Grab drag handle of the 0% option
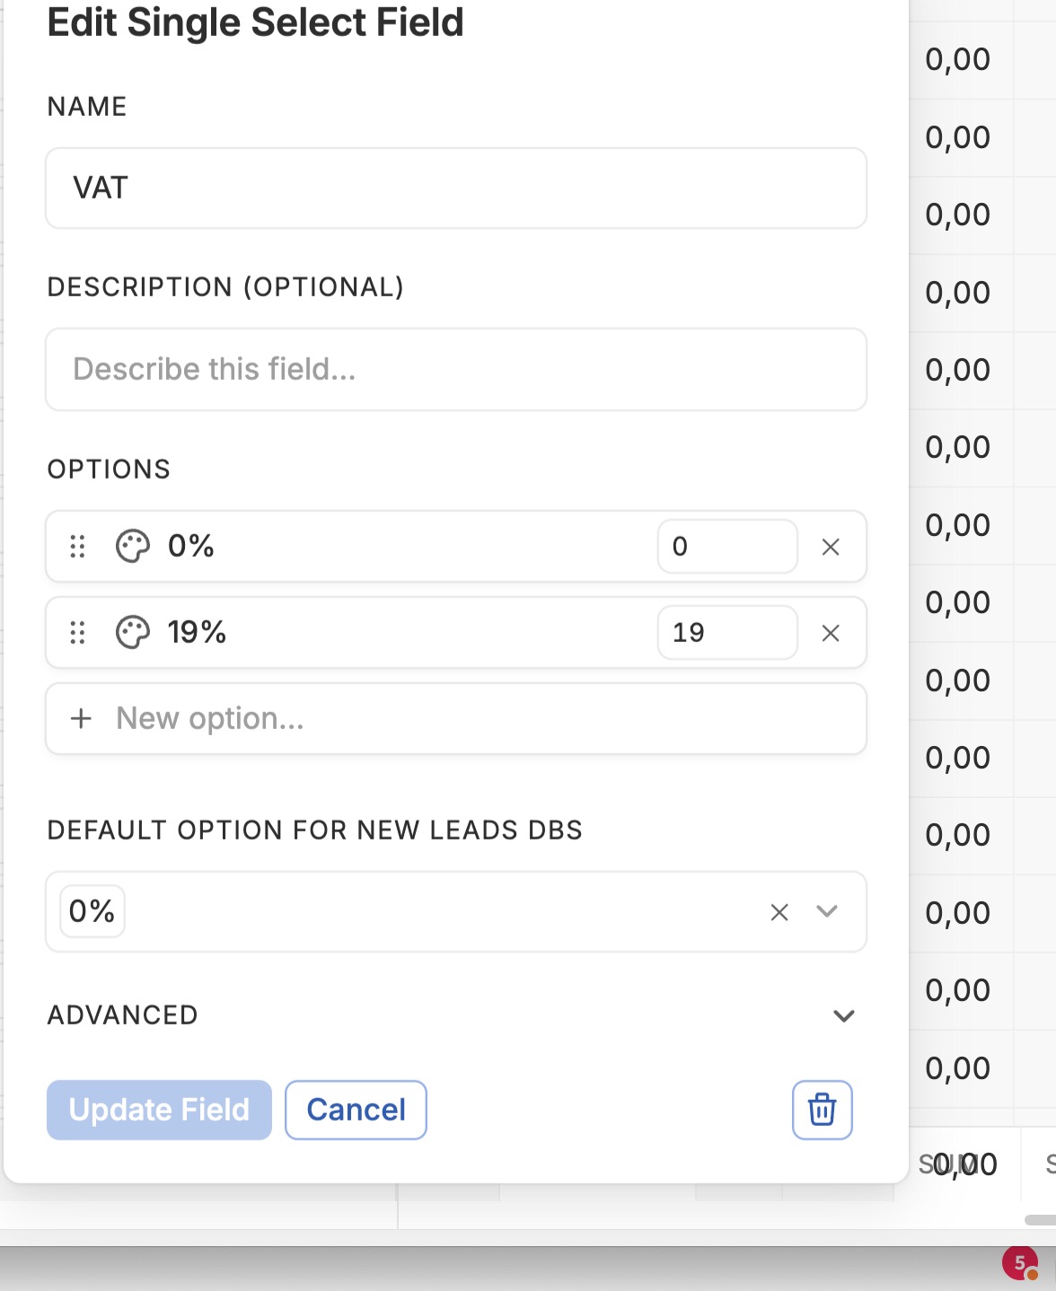1056x1291 pixels. (78, 546)
